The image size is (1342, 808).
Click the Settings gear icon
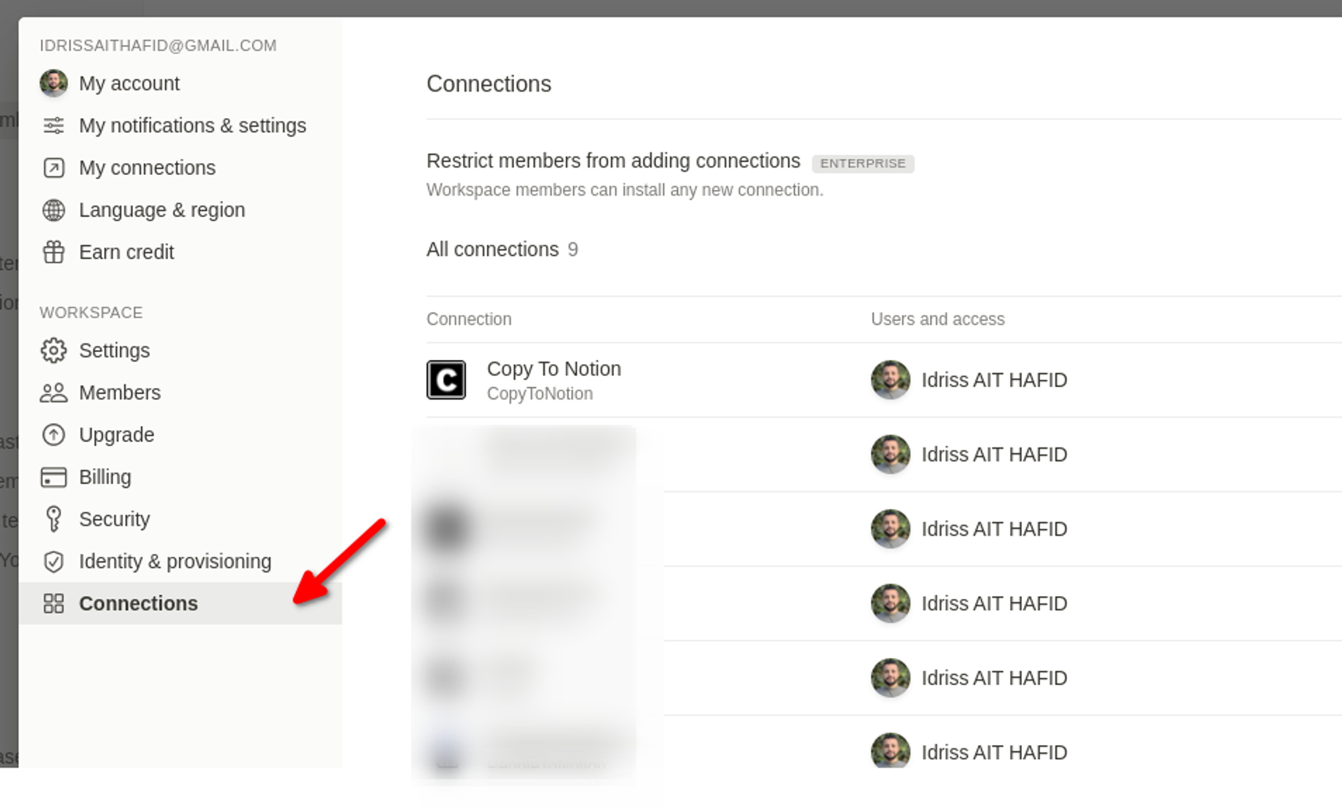tap(54, 351)
